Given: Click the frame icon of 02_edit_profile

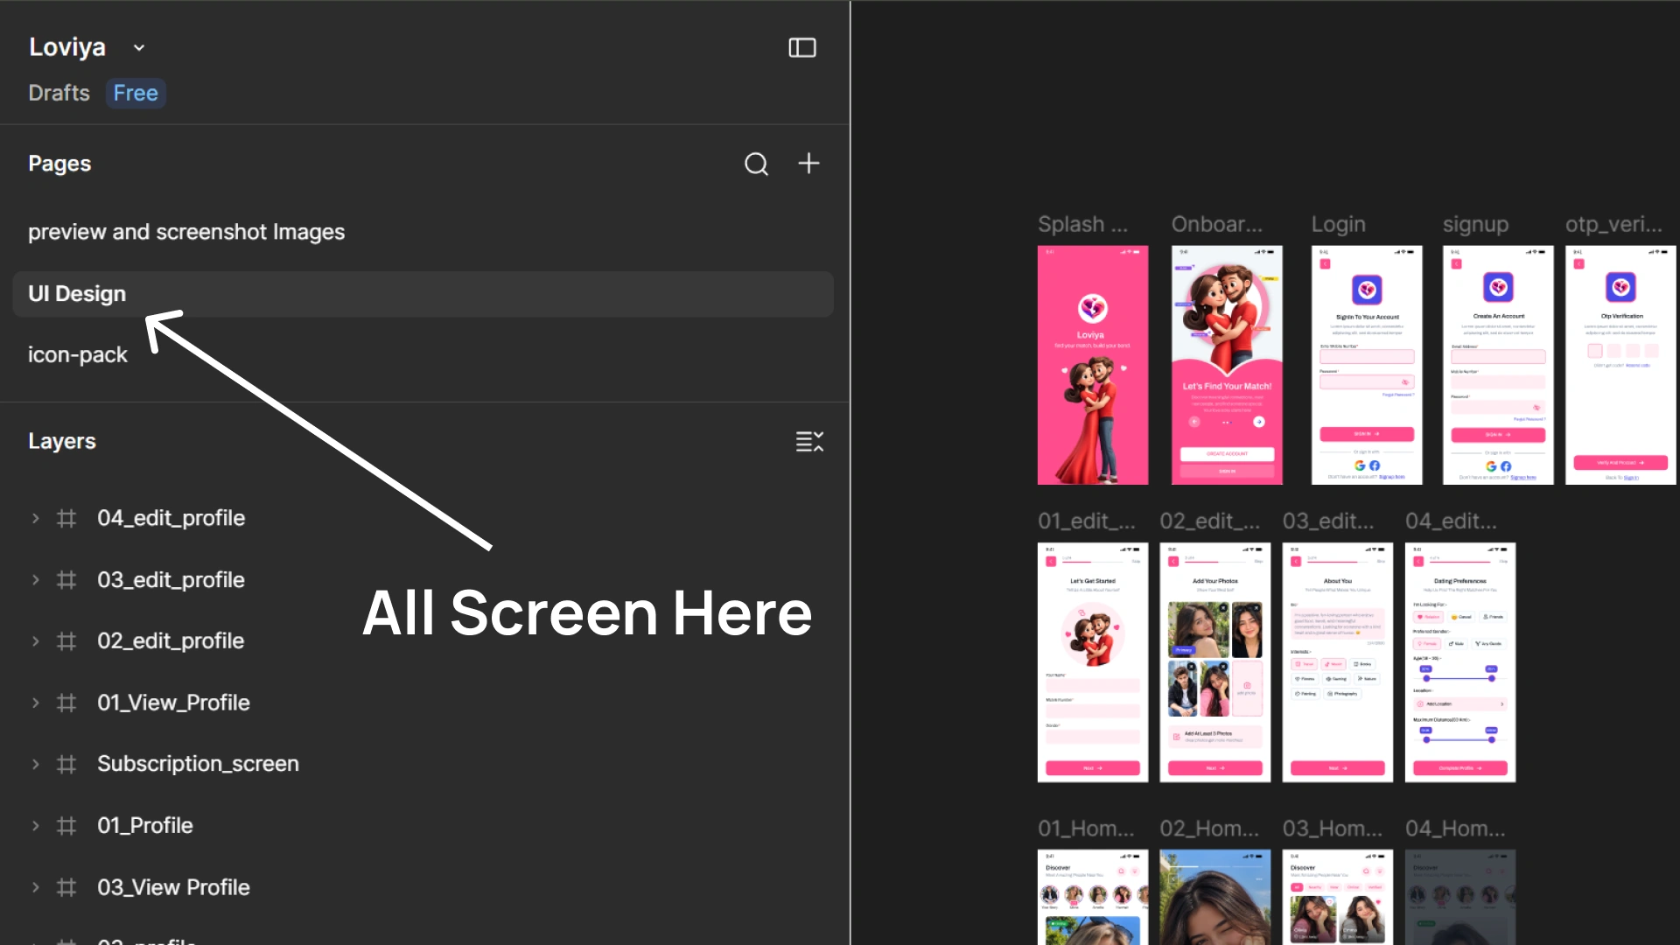Looking at the screenshot, I should [66, 640].
